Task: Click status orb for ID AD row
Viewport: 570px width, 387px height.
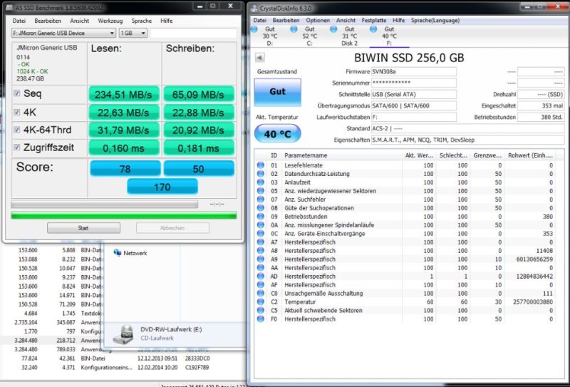Action: tap(260, 276)
